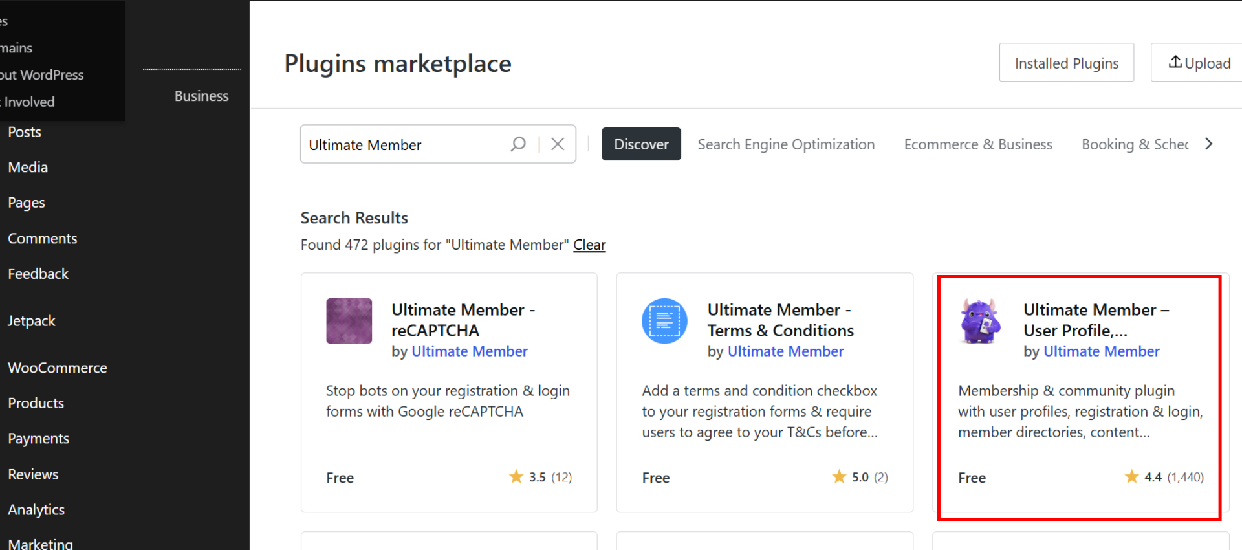Open WooCommerce in the sidebar menu
1242x550 pixels.
point(58,368)
